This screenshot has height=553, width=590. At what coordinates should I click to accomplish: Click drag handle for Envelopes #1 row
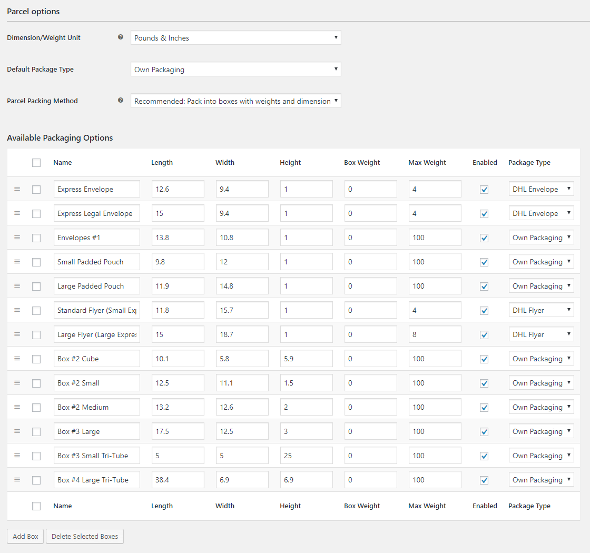point(17,238)
